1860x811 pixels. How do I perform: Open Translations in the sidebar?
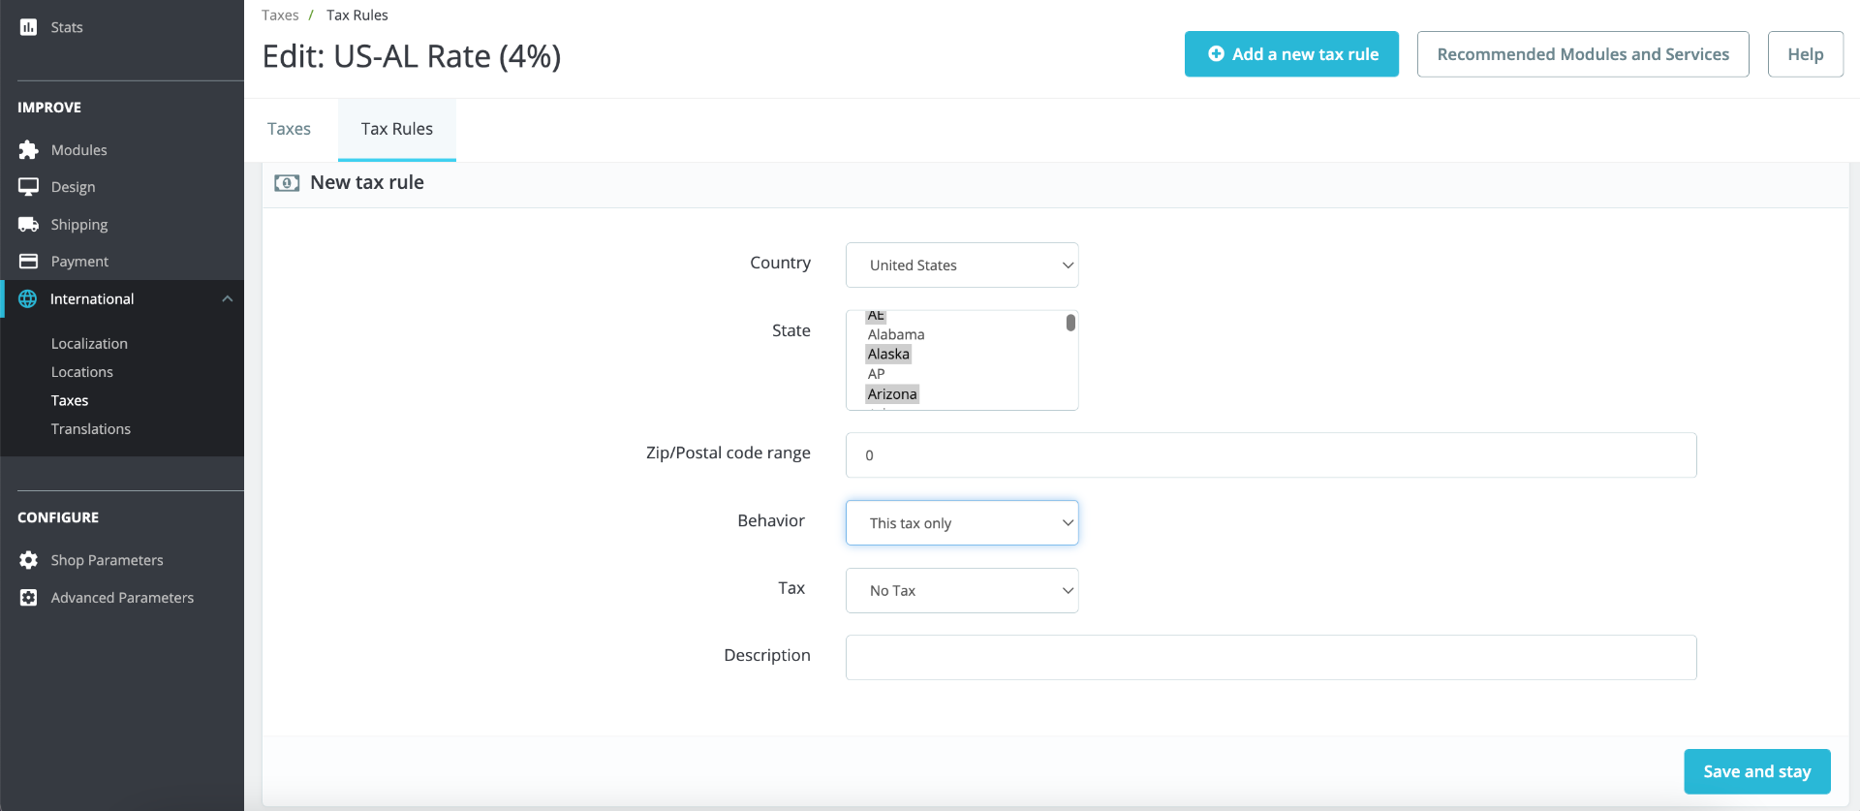[x=90, y=429]
